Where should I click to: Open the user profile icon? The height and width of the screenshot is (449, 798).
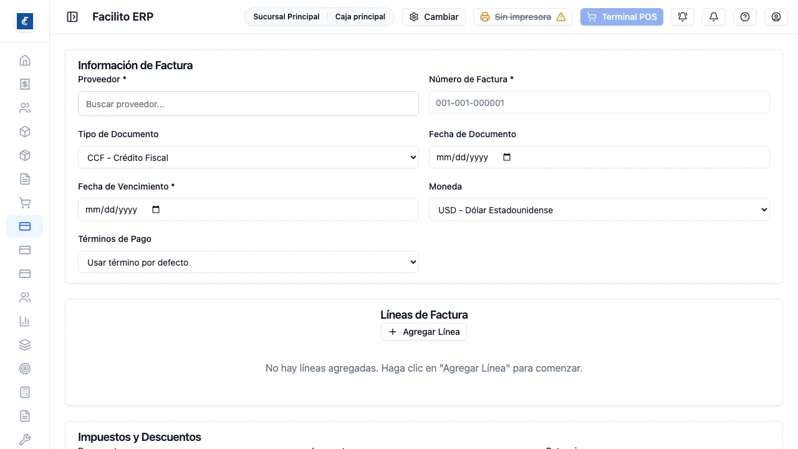(x=776, y=17)
